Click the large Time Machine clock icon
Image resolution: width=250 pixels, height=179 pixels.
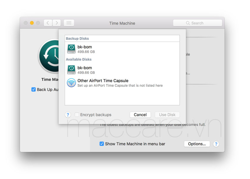(49, 56)
